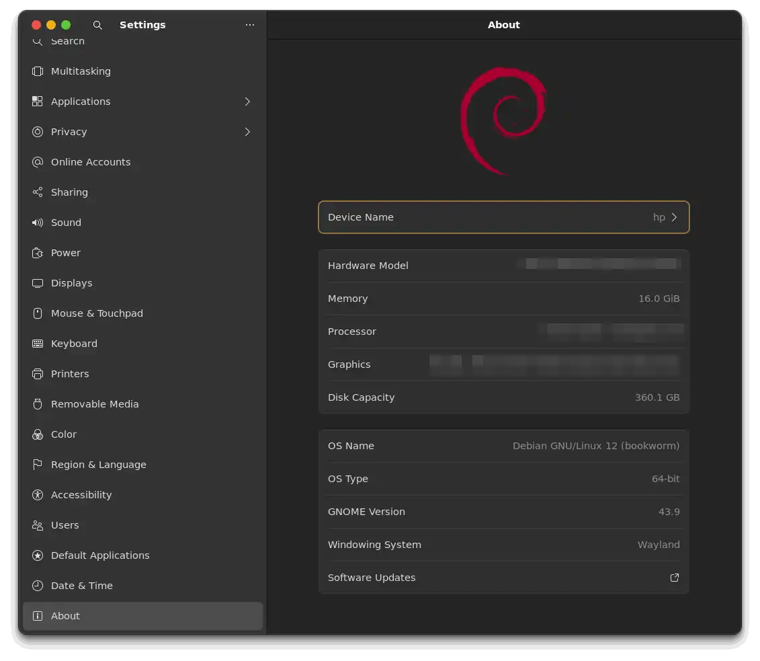Select Default Applications label
Viewport: 760px width, 661px height.
[100, 555]
